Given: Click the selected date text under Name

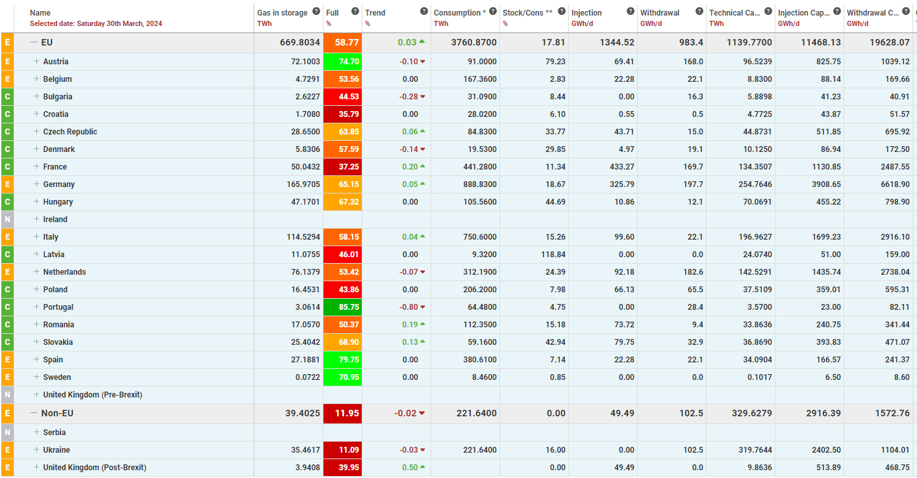Looking at the screenshot, I should tap(96, 23).
